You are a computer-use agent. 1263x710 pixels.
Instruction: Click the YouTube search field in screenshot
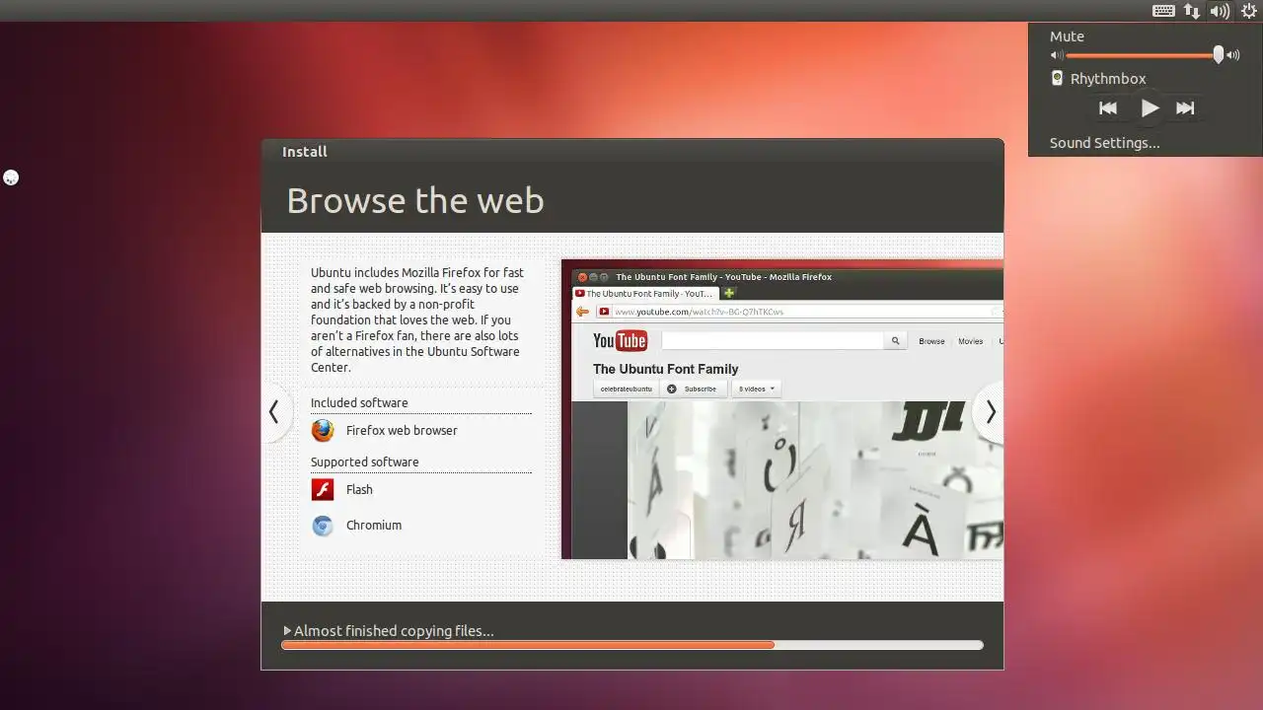[772, 340]
